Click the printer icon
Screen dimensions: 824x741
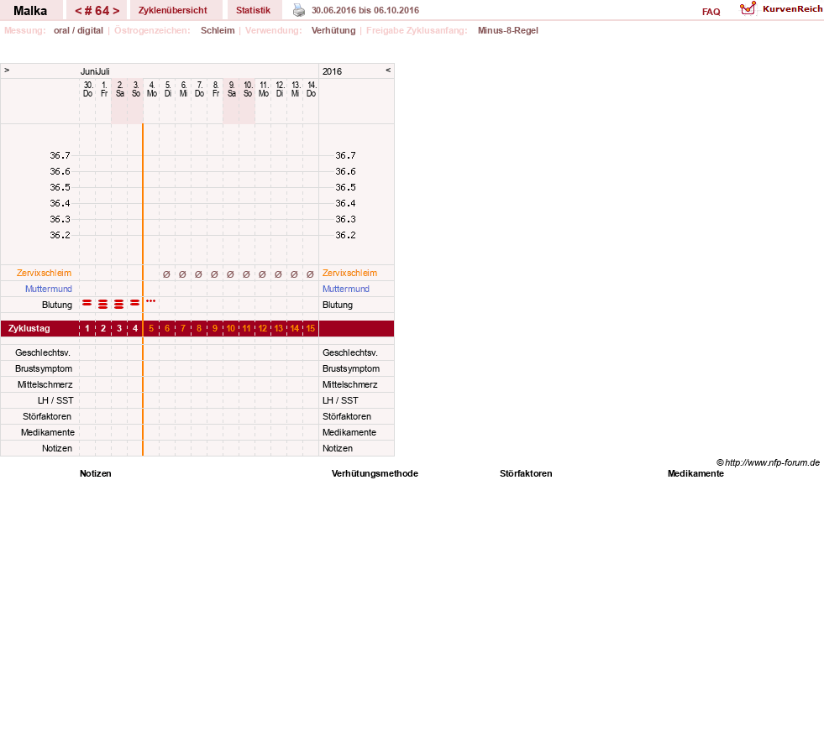pyautogui.click(x=298, y=10)
